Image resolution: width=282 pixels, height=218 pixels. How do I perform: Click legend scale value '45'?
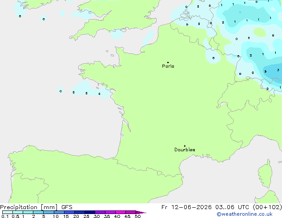click(x=127, y=216)
